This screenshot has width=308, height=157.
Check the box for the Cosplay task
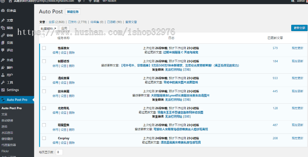(44, 138)
